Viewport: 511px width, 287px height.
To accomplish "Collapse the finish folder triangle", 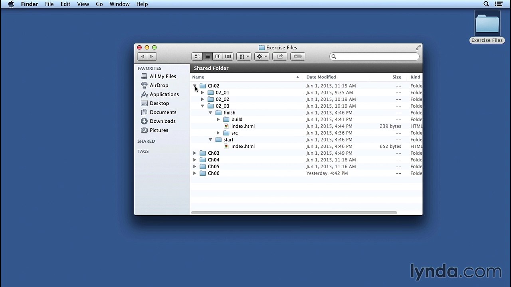I will point(210,113).
